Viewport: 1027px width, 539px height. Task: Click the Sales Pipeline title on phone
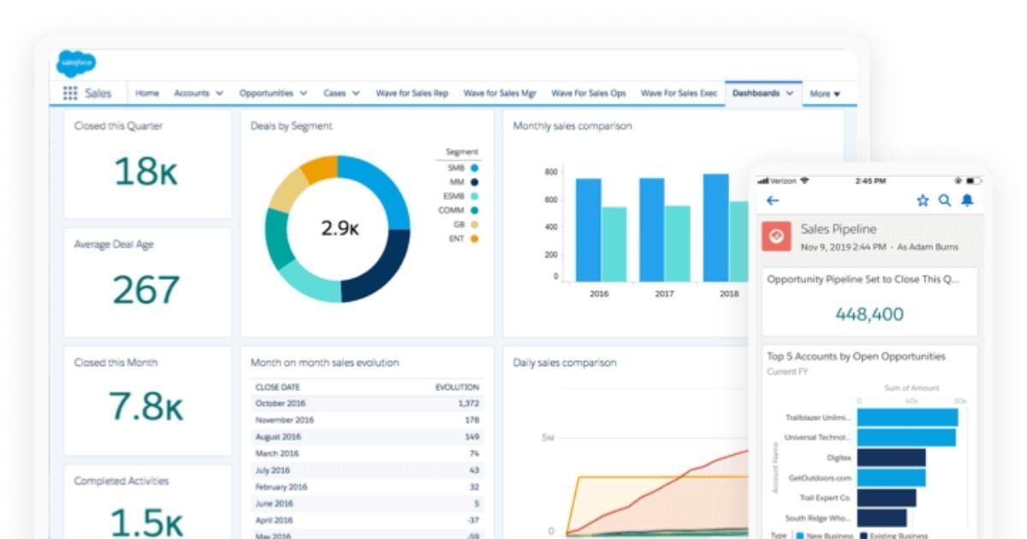coord(839,229)
